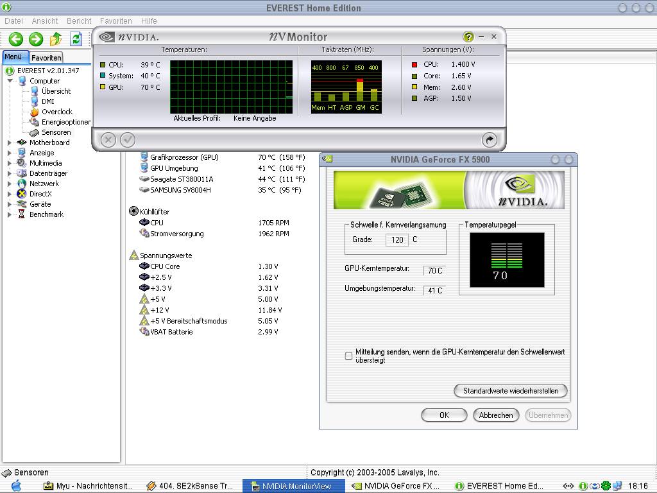
Task: Click the NVMonitor temperature graph grid
Action: coord(231,87)
